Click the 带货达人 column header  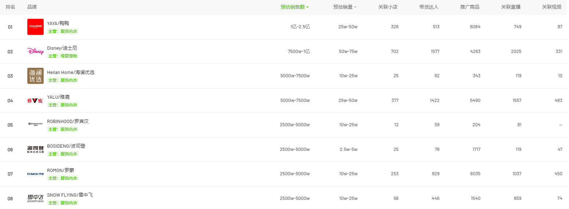point(429,7)
